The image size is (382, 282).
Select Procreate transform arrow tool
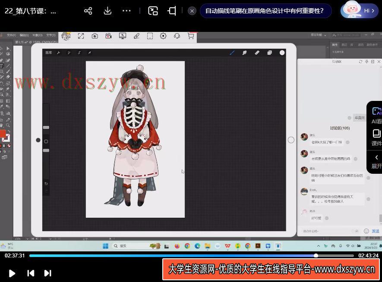click(90, 53)
